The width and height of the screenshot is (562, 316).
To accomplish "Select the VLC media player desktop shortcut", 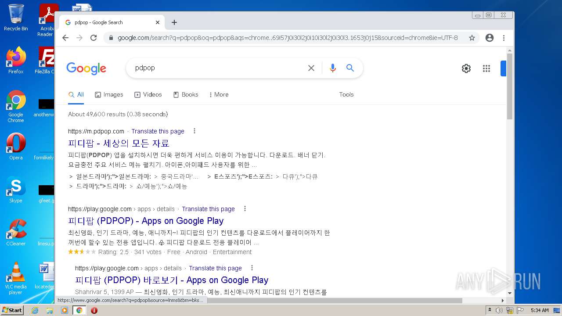I will click(16, 278).
